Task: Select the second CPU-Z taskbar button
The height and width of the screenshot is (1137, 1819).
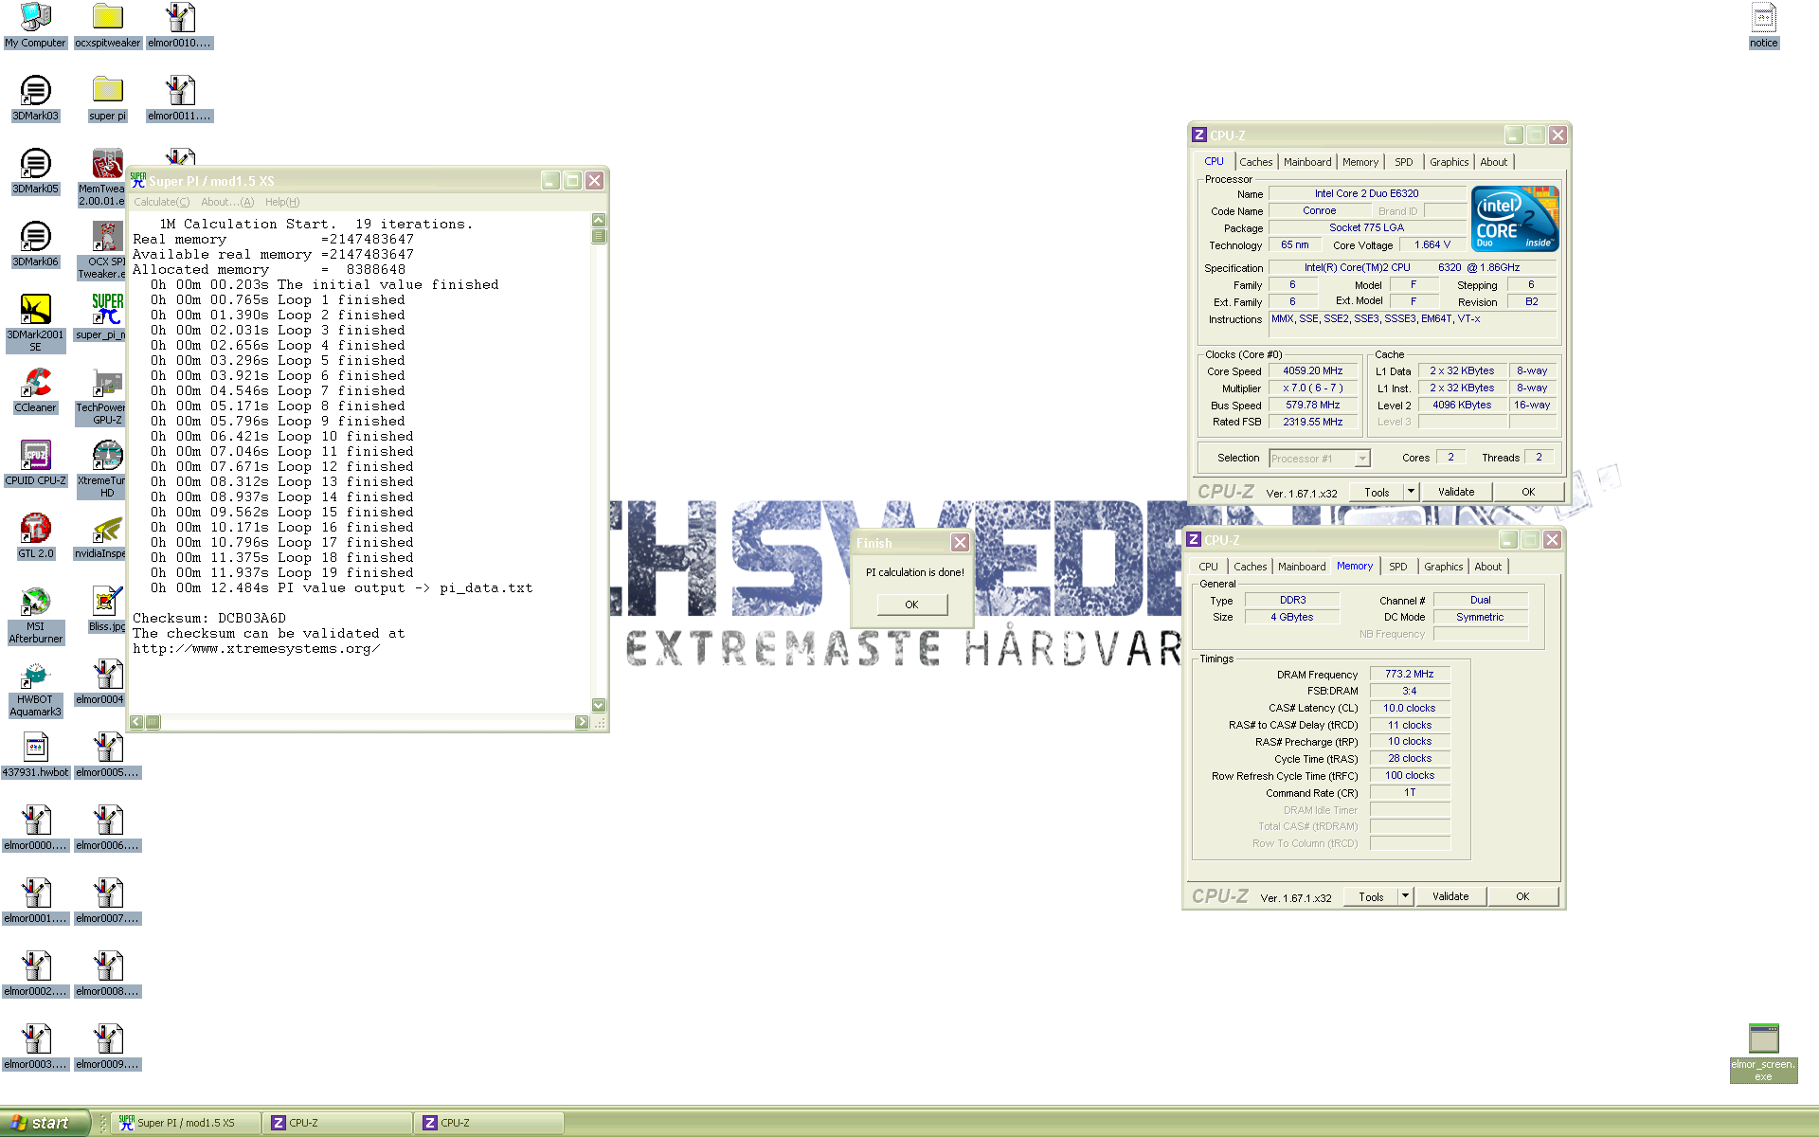Action: [490, 1123]
